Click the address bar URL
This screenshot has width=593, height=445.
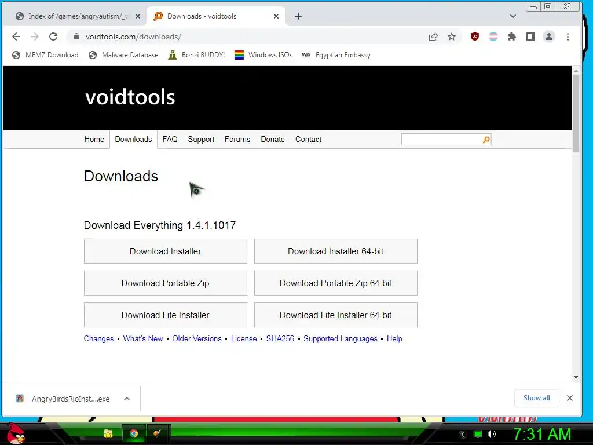134,37
